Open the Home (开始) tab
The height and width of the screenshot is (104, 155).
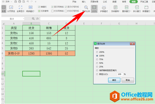74,2
